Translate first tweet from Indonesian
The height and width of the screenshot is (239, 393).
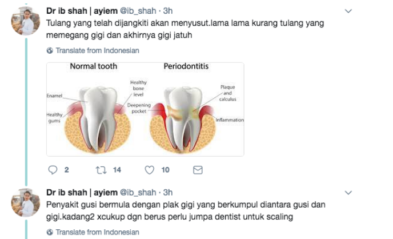[97, 50]
